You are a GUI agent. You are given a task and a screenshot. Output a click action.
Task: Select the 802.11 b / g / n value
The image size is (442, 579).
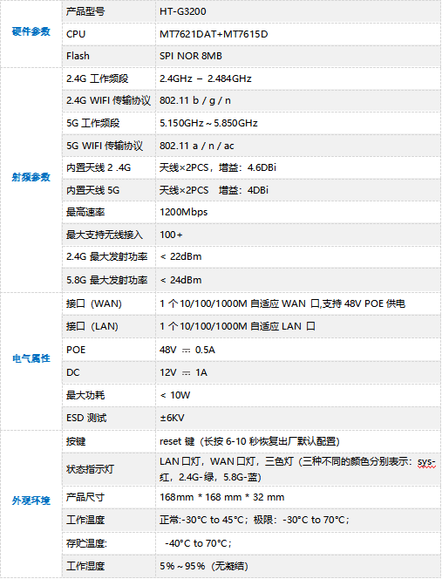click(195, 100)
